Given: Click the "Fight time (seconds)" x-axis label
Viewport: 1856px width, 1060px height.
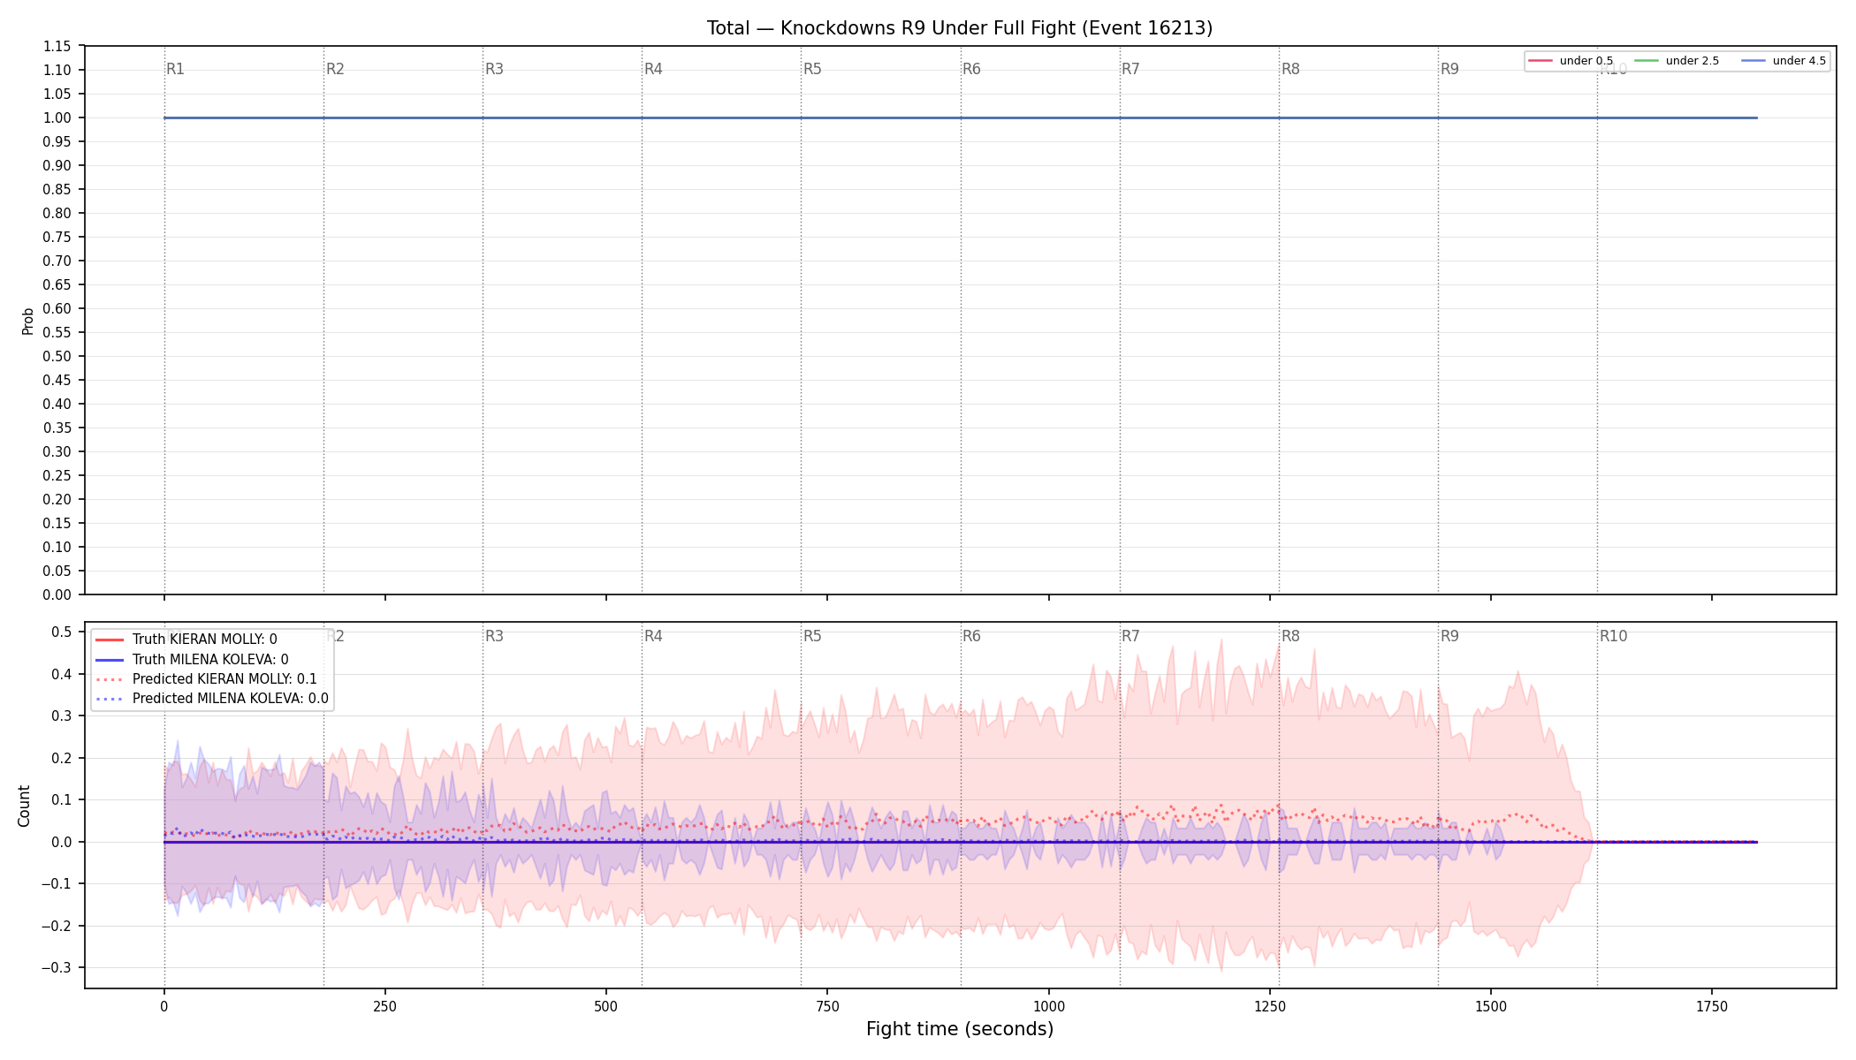Looking at the screenshot, I should 960,1029.
